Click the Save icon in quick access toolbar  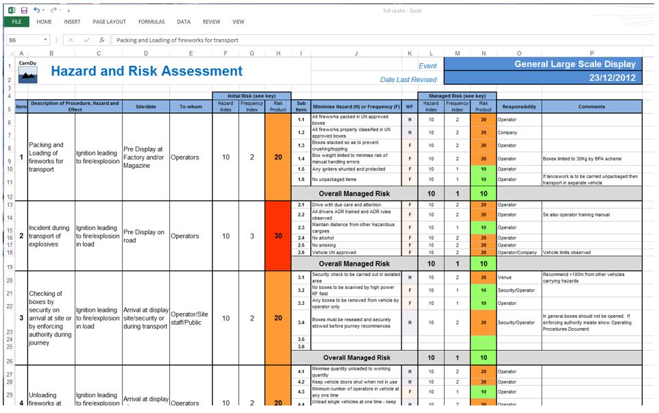coord(24,10)
